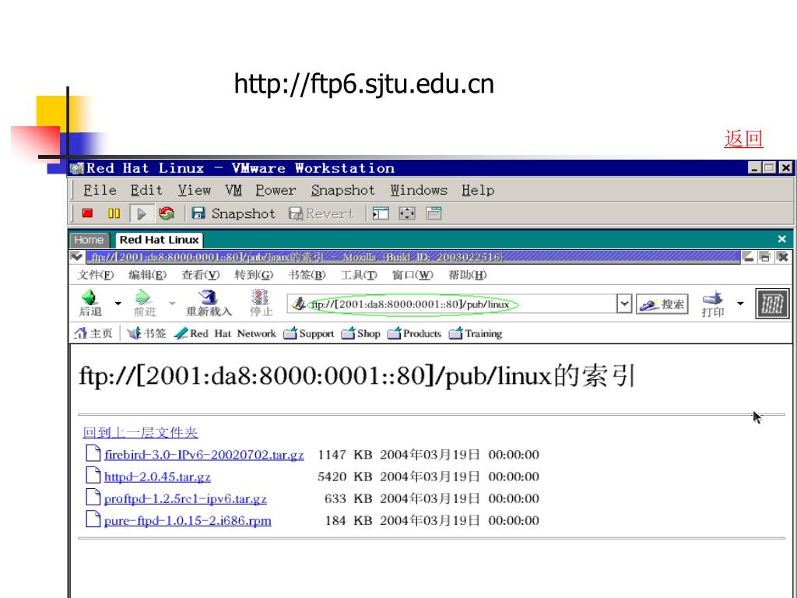Open the 书签 bookmarks toolbar item
Viewport: 797px width, 598px height.
coord(147,333)
